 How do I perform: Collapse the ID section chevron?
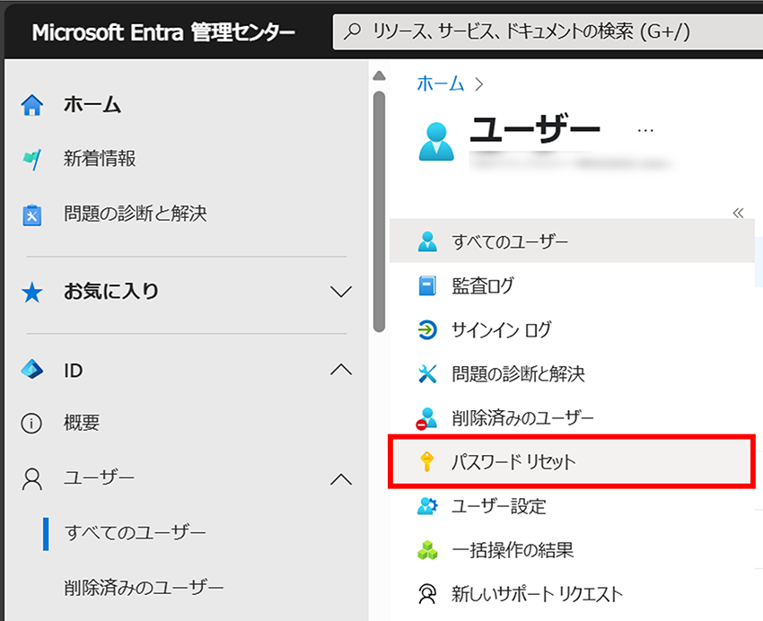pos(340,370)
